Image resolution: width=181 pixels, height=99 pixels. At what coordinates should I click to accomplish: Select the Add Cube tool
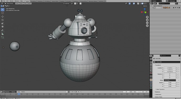pos(3,38)
